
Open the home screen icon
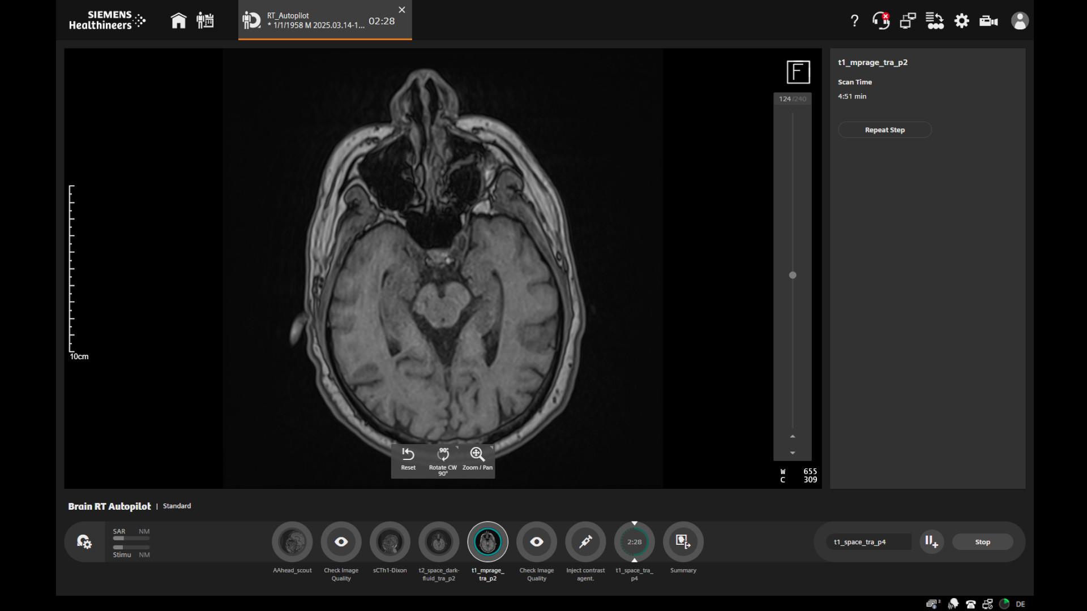point(178,21)
